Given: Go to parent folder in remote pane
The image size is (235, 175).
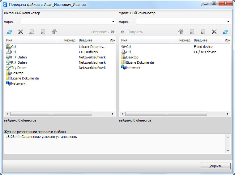Looking at the screenshot, I should click(192, 32).
